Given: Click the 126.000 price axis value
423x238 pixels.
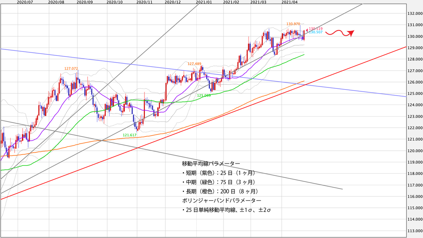Looking at the screenshot, I should (x=415, y=82).
